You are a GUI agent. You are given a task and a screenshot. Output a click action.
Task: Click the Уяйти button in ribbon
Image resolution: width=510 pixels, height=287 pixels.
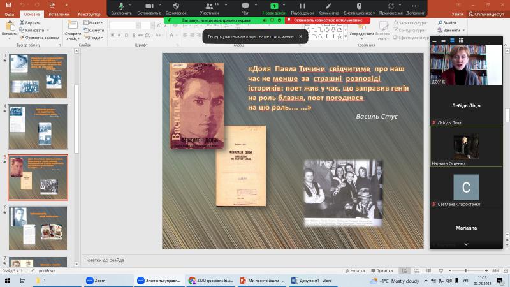point(457,14)
